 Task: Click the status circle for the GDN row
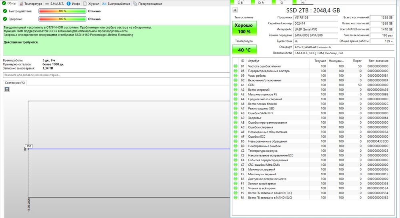point(236,85)
